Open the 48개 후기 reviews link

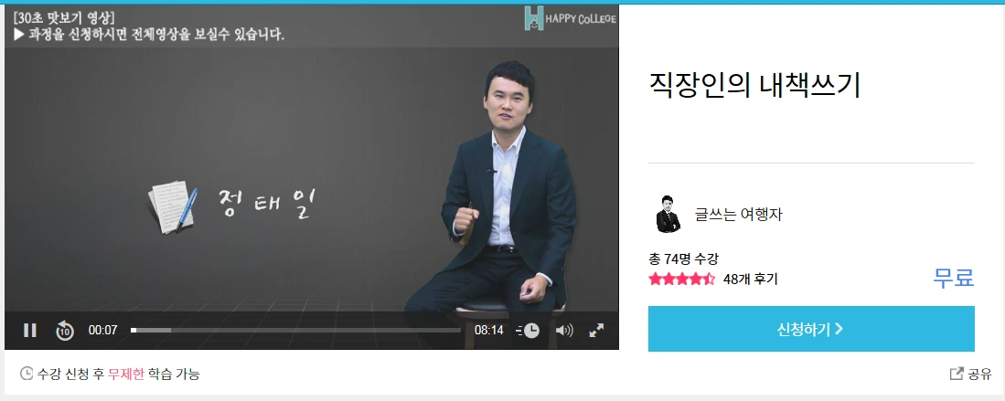pyautogui.click(x=750, y=280)
